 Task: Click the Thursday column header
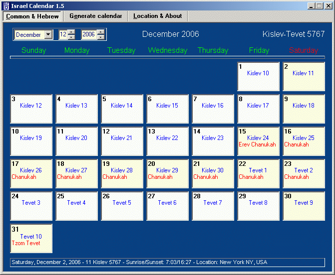click(213, 50)
